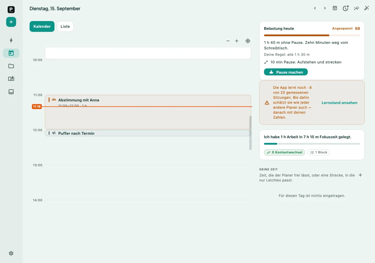Click the P app logo
This screenshot has width=375, height=263.
pyautogui.click(x=11, y=10)
